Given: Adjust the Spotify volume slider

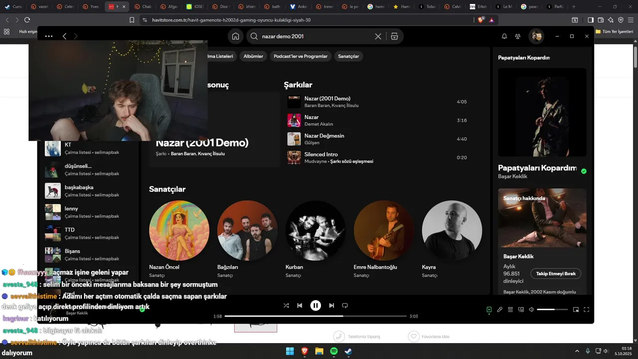Looking at the screenshot, I should 552,310.
